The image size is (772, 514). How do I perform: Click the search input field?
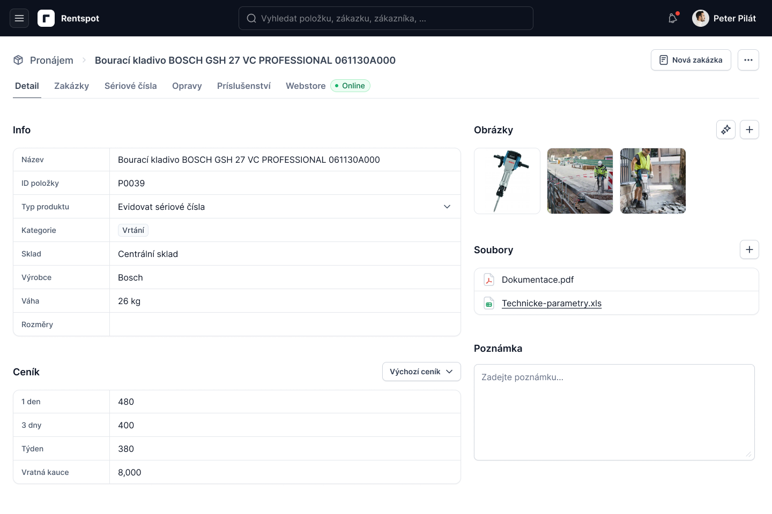(x=386, y=18)
